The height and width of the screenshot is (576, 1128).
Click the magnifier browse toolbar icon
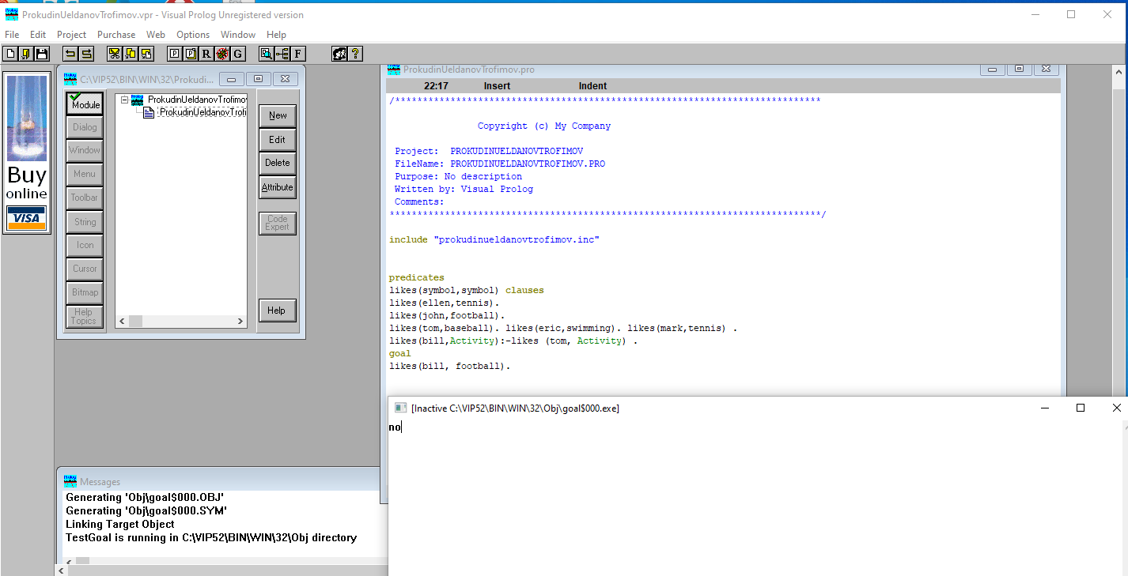click(267, 54)
